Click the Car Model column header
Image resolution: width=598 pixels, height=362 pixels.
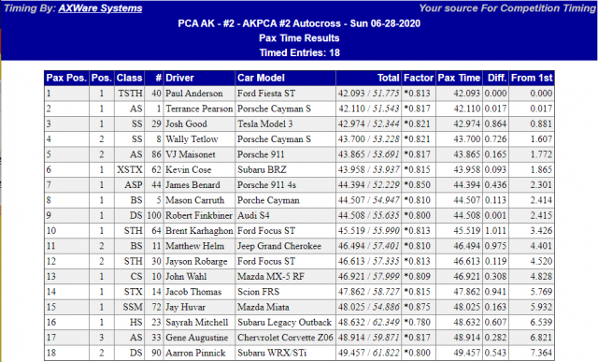286,78
